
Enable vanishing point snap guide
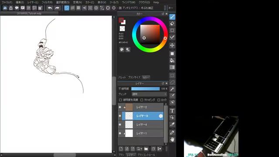(x=84, y=8)
